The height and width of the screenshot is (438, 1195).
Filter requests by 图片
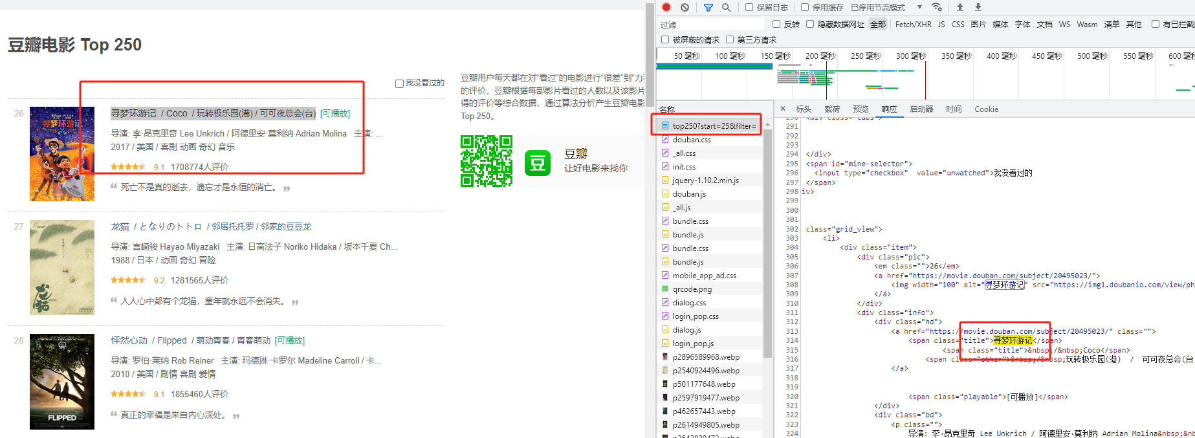(978, 25)
